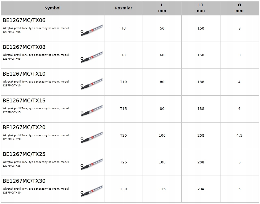Open the BE1267MC/TX06 product title
Viewport: 260px width, 204px height.
pos(24,20)
